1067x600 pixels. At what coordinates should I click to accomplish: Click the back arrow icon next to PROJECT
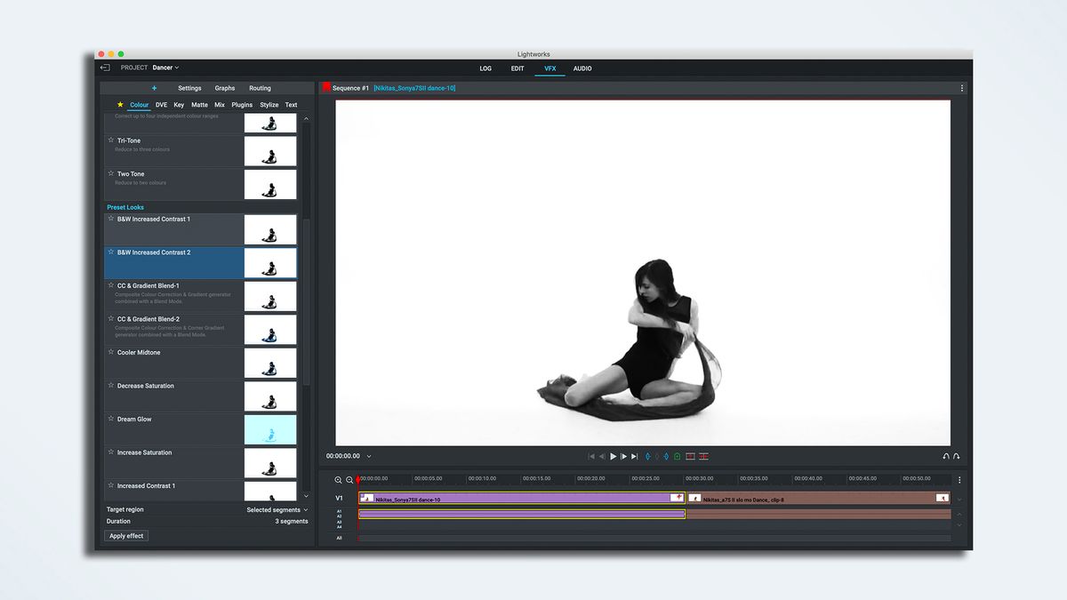(x=104, y=67)
